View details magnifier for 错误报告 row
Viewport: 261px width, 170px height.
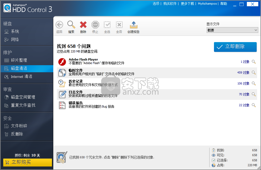click(x=254, y=105)
